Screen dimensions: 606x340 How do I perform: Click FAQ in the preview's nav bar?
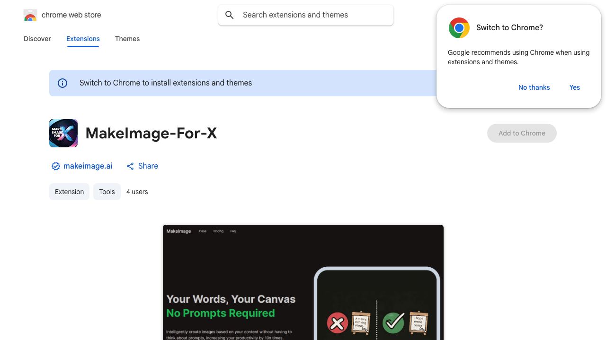(x=233, y=231)
